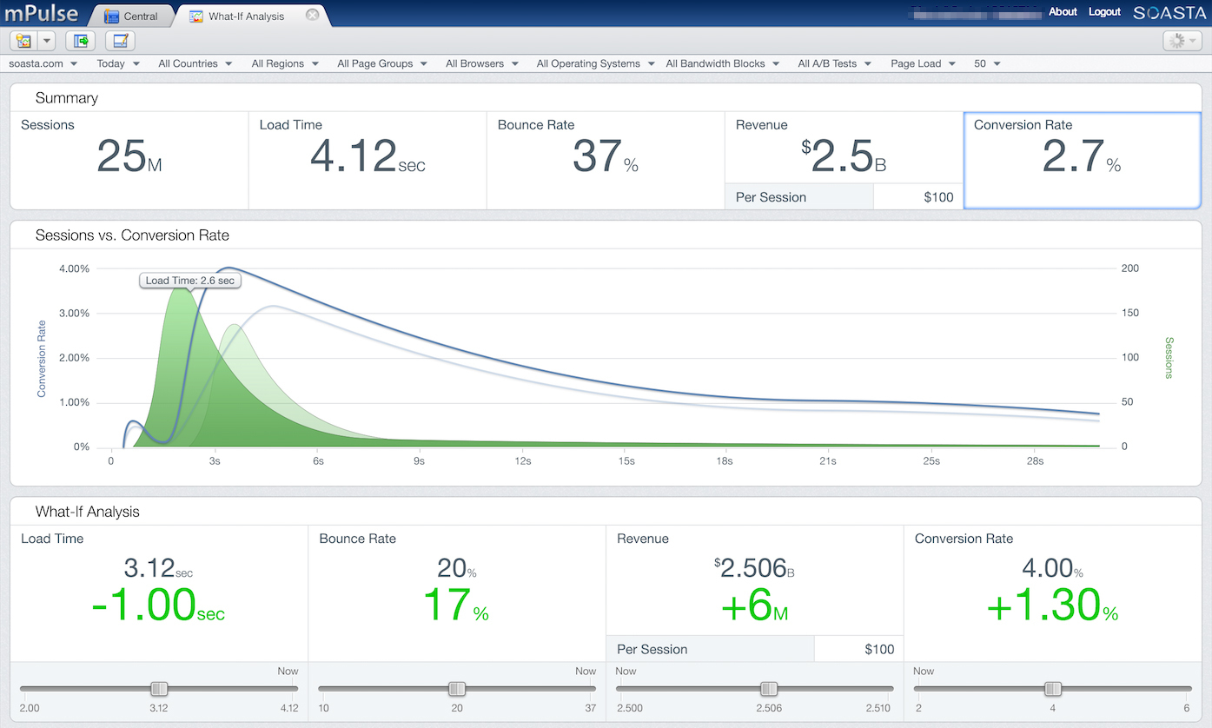Select the Bounce Rate summary card

(606, 159)
